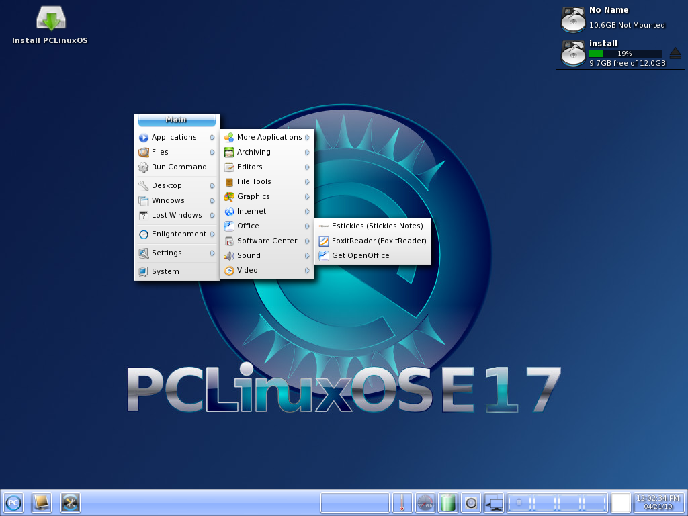
Task: Click the System entry in Main menu
Action: click(165, 272)
